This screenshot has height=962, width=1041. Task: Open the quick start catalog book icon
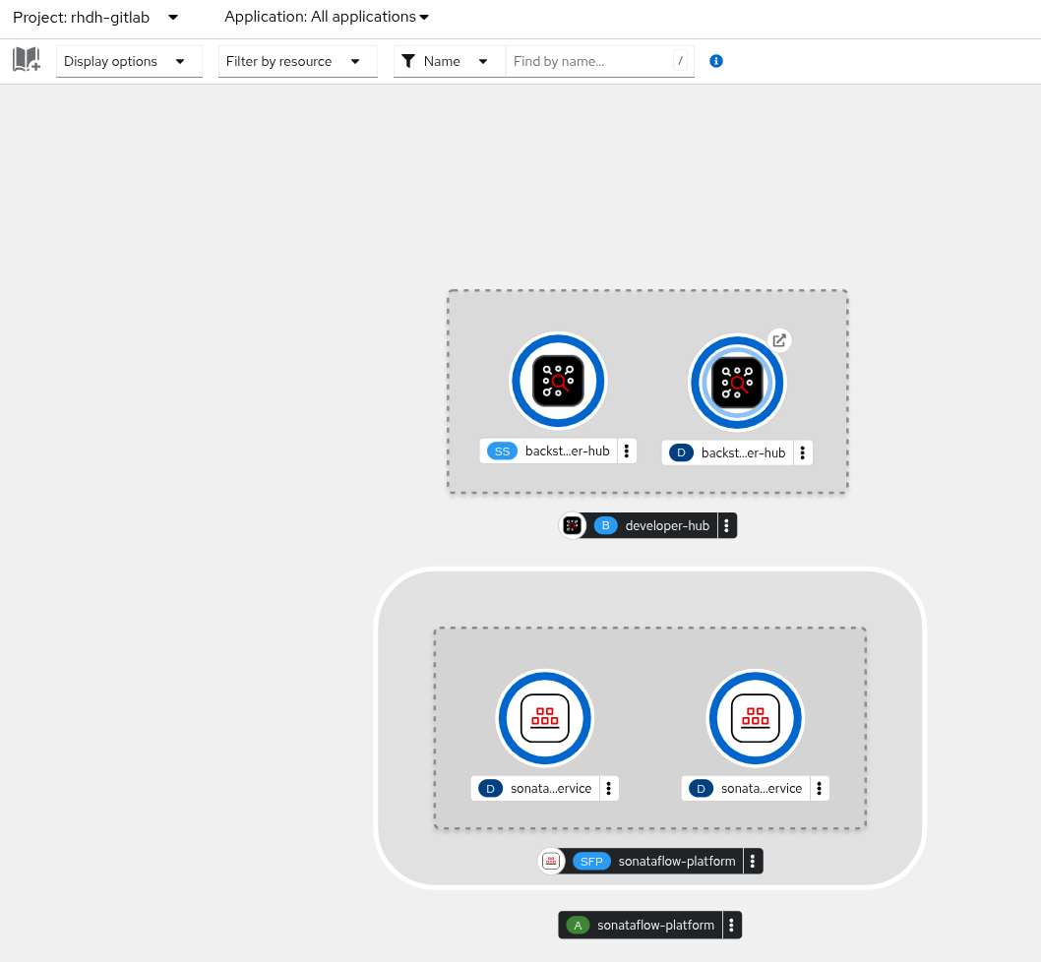[27, 60]
